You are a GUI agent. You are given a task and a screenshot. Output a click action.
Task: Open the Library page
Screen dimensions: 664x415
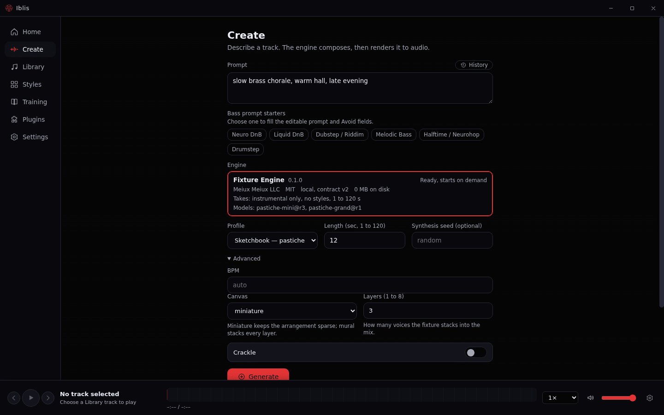click(30, 67)
